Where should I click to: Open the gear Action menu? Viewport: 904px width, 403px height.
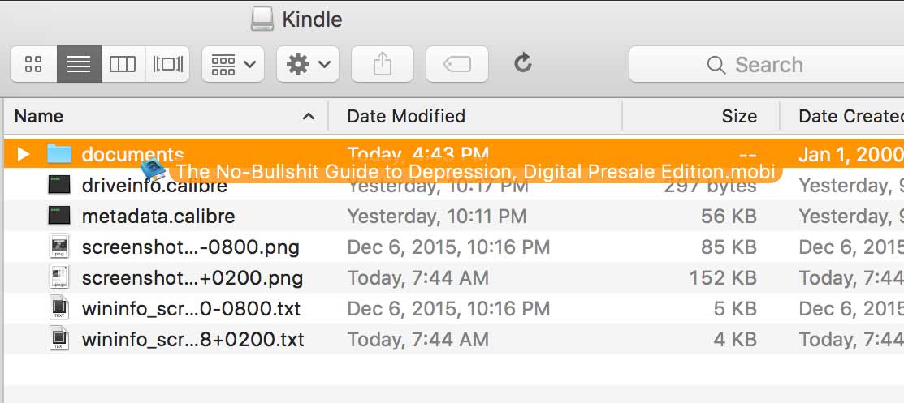pyautogui.click(x=307, y=64)
